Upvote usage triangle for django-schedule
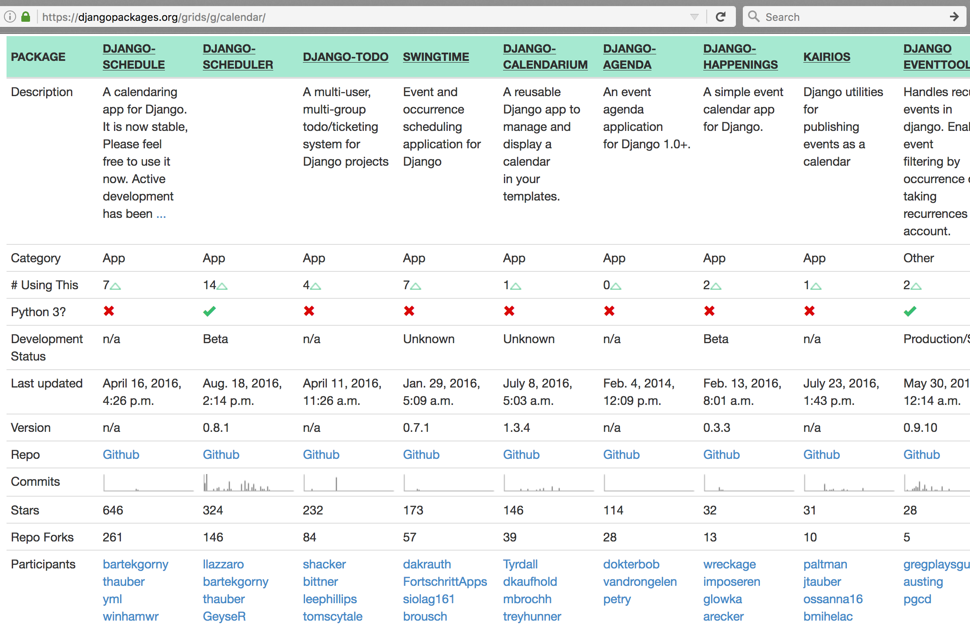Image resolution: width=970 pixels, height=628 pixels. (115, 286)
